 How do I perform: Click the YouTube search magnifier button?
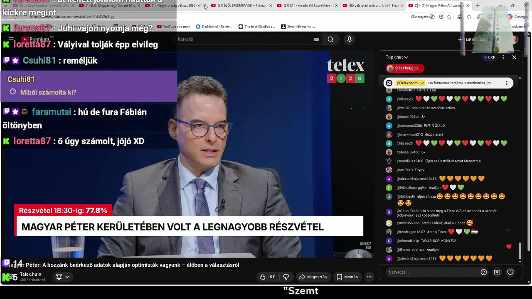pos(330,39)
